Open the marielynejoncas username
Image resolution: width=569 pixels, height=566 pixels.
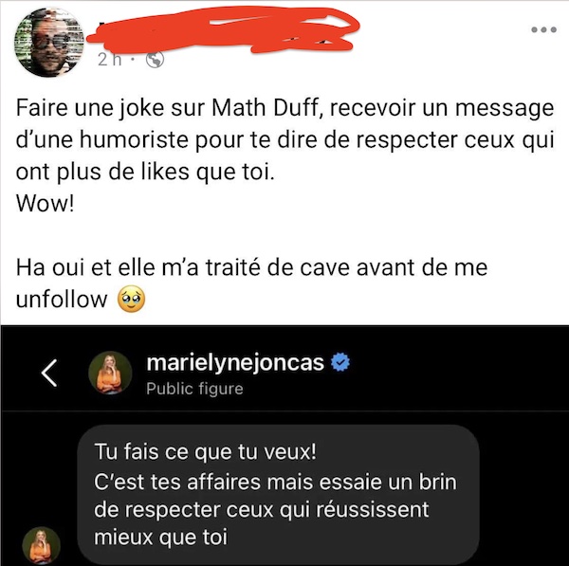tap(235, 362)
